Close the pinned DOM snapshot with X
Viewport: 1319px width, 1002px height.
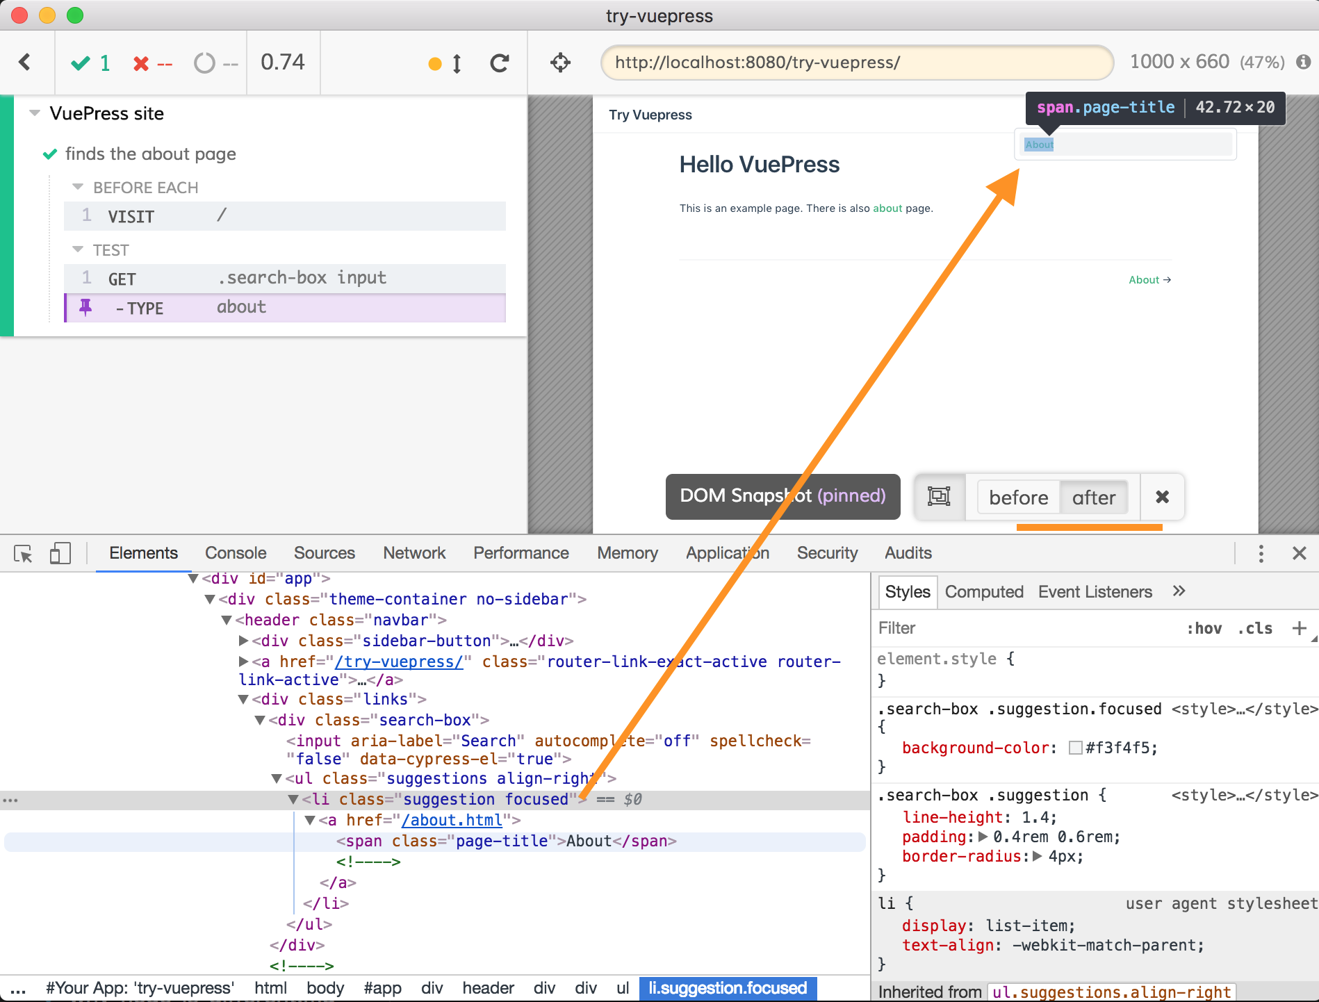[1162, 497]
